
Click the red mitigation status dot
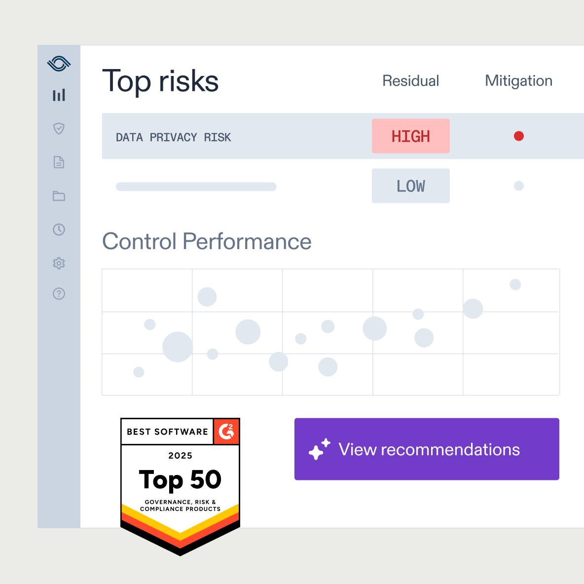pos(518,136)
